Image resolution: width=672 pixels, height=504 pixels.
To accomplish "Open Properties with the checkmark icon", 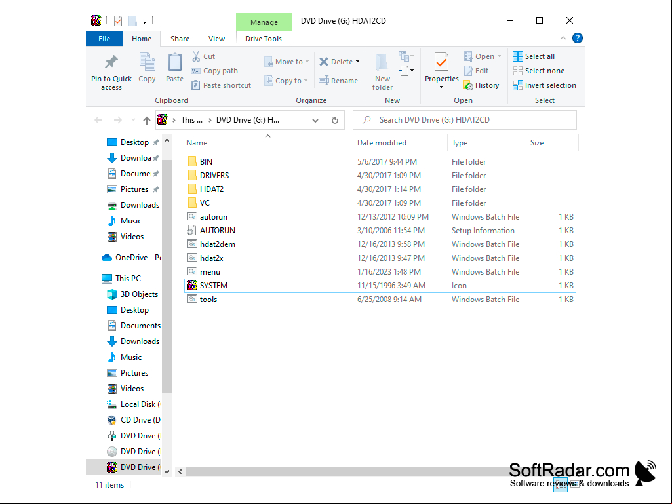I will (x=441, y=62).
